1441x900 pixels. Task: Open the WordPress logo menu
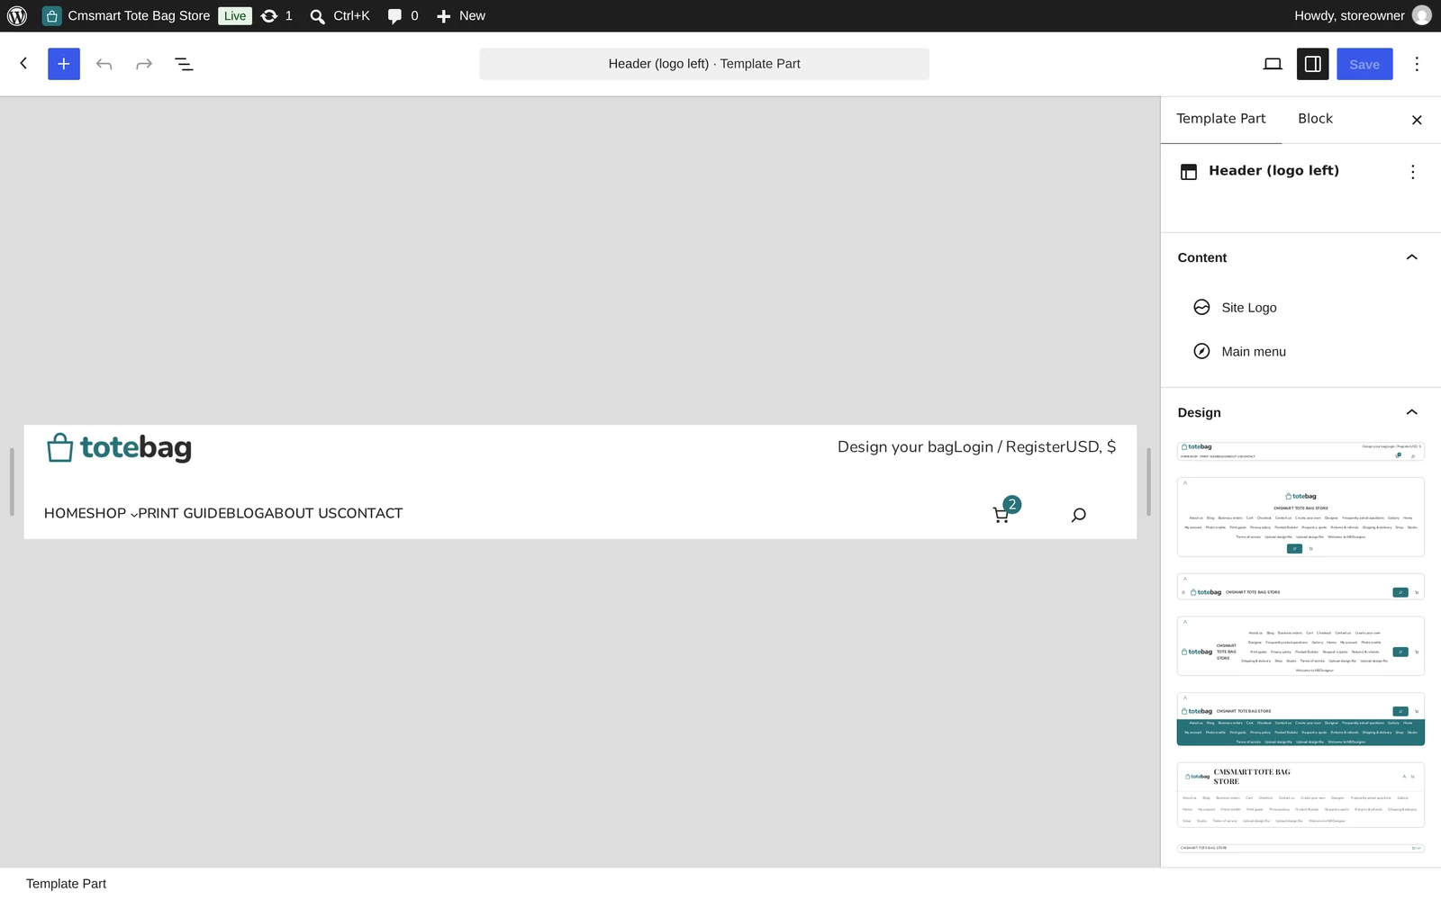point(17,15)
